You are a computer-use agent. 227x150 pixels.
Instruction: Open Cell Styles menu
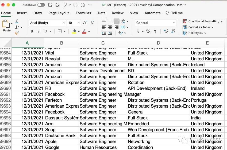point(194,33)
